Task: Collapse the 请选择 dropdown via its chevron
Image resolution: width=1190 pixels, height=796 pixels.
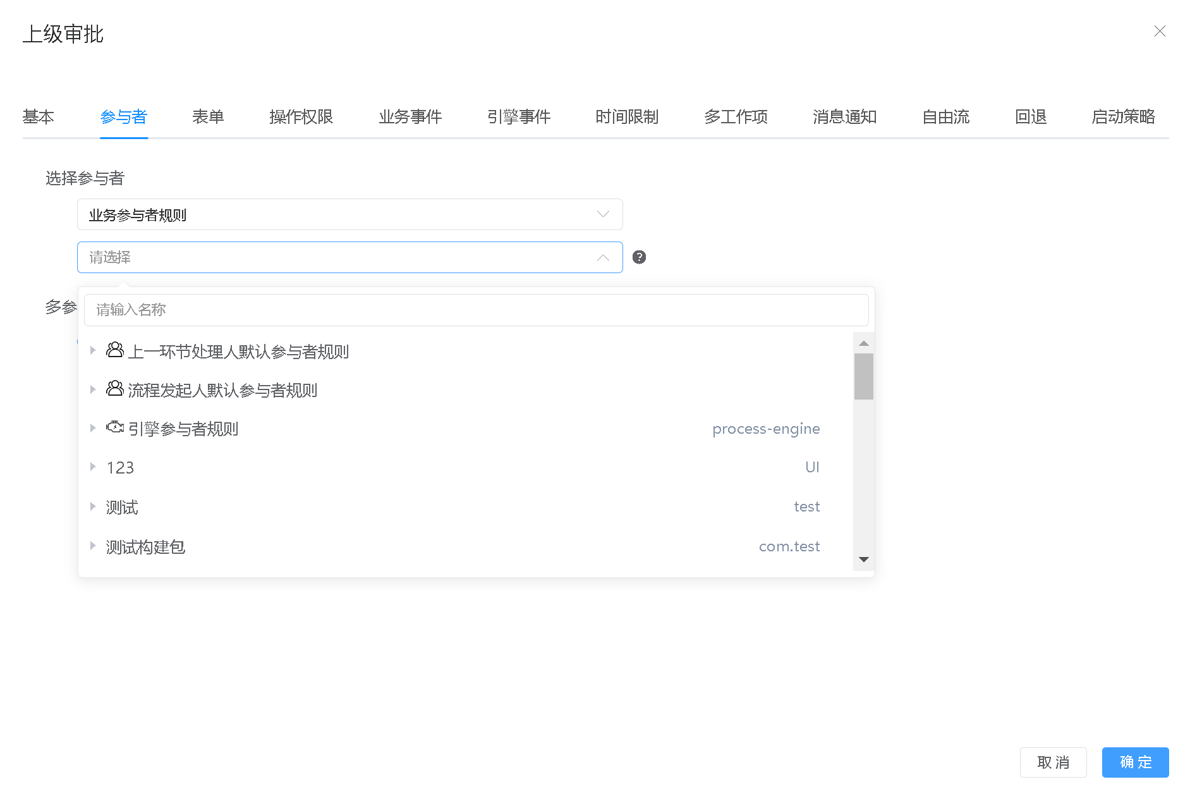Action: [602, 257]
